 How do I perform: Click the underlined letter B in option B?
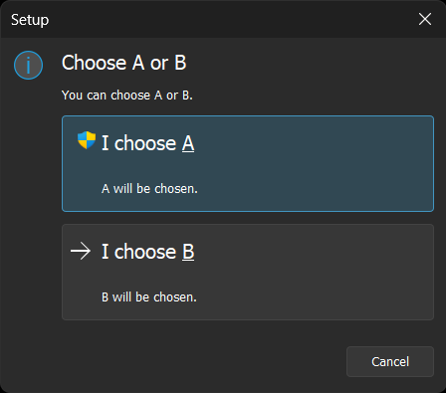(x=188, y=252)
